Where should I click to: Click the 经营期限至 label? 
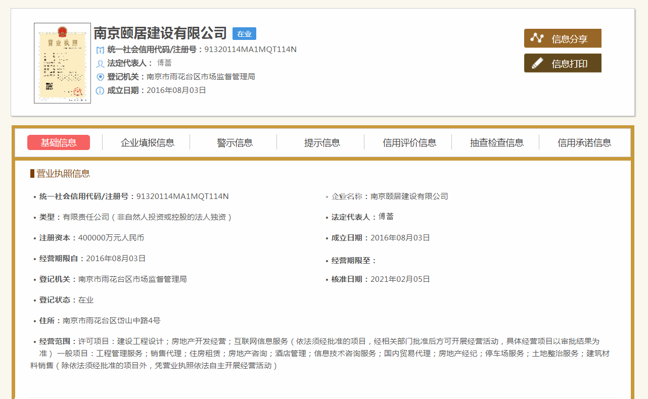(x=354, y=261)
